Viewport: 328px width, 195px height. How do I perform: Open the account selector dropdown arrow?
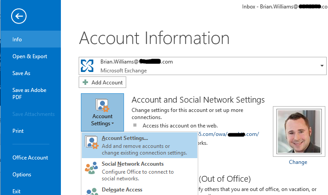click(322, 66)
